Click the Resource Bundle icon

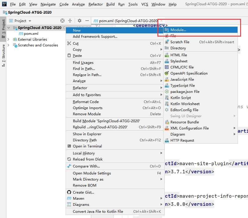(167, 122)
